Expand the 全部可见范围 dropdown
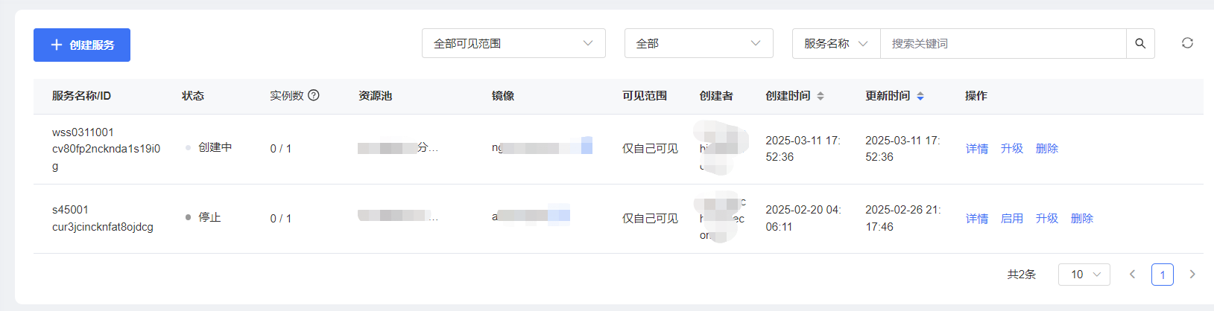 513,43
